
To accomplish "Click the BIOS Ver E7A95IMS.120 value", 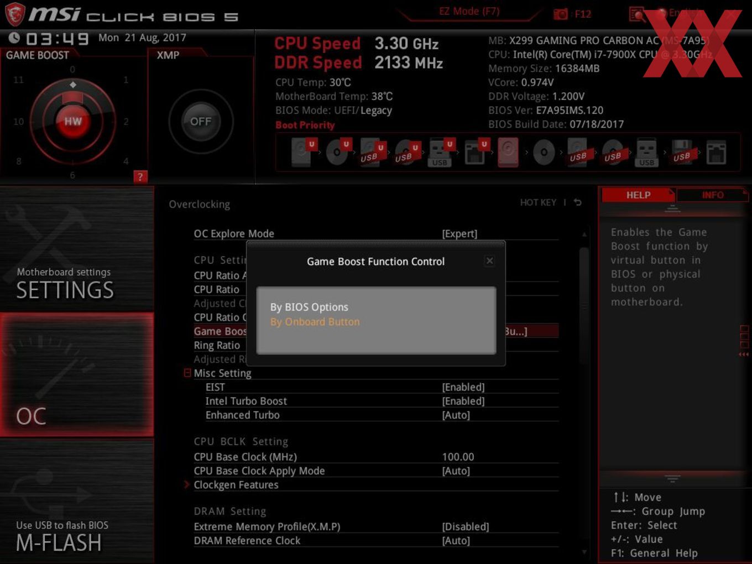I will pos(570,110).
